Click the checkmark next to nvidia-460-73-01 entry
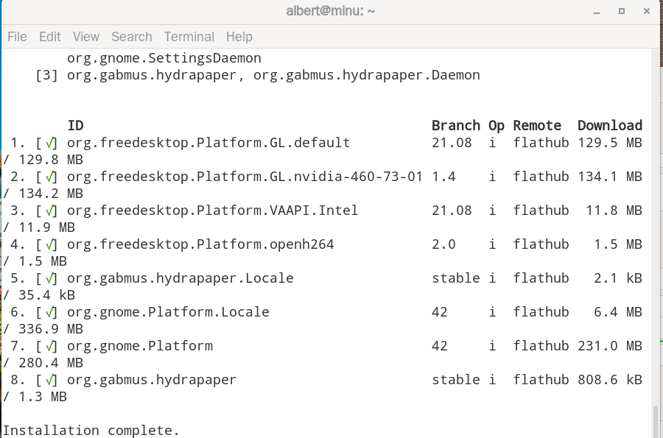663x438 pixels. [x=50, y=177]
